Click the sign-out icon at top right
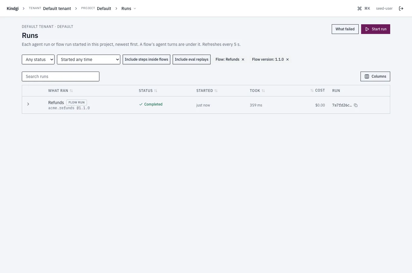The width and height of the screenshot is (412, 273). point(401,8)
